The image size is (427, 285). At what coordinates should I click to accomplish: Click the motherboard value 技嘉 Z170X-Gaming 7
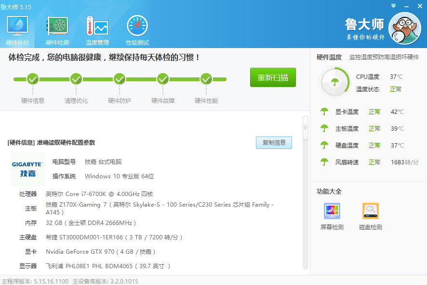[x=160, y=208]
